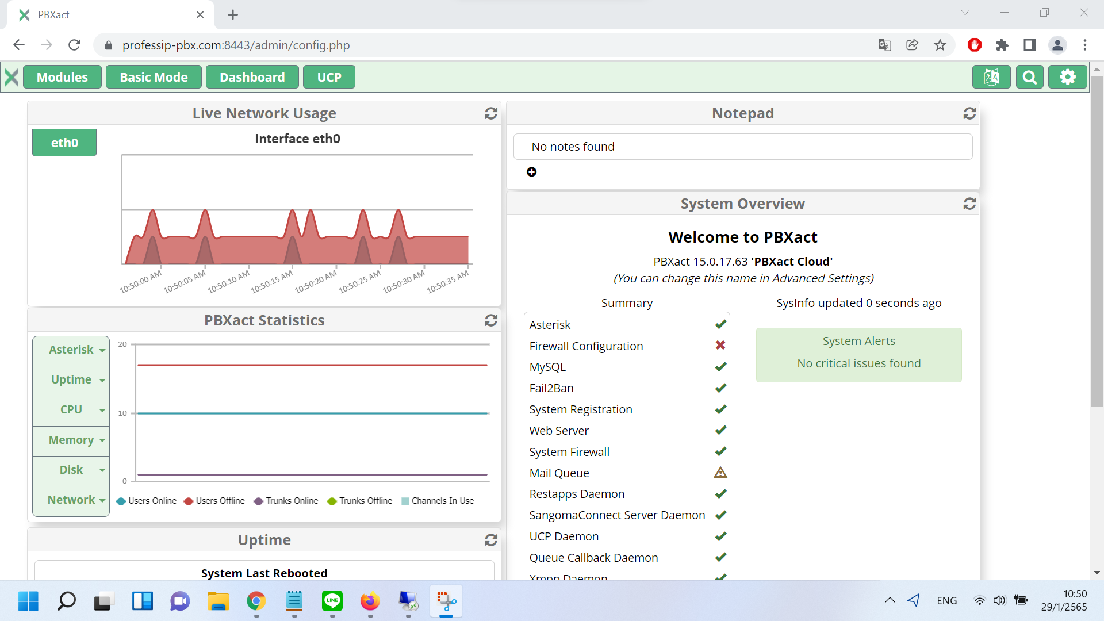Click the page vertical scrollbar thumb
Screen dimensions: 1104x621
(1097, 241)
